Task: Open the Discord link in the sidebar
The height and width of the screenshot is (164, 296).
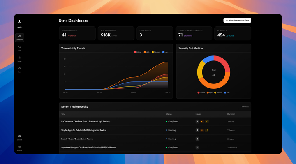Action: [19, 137]
